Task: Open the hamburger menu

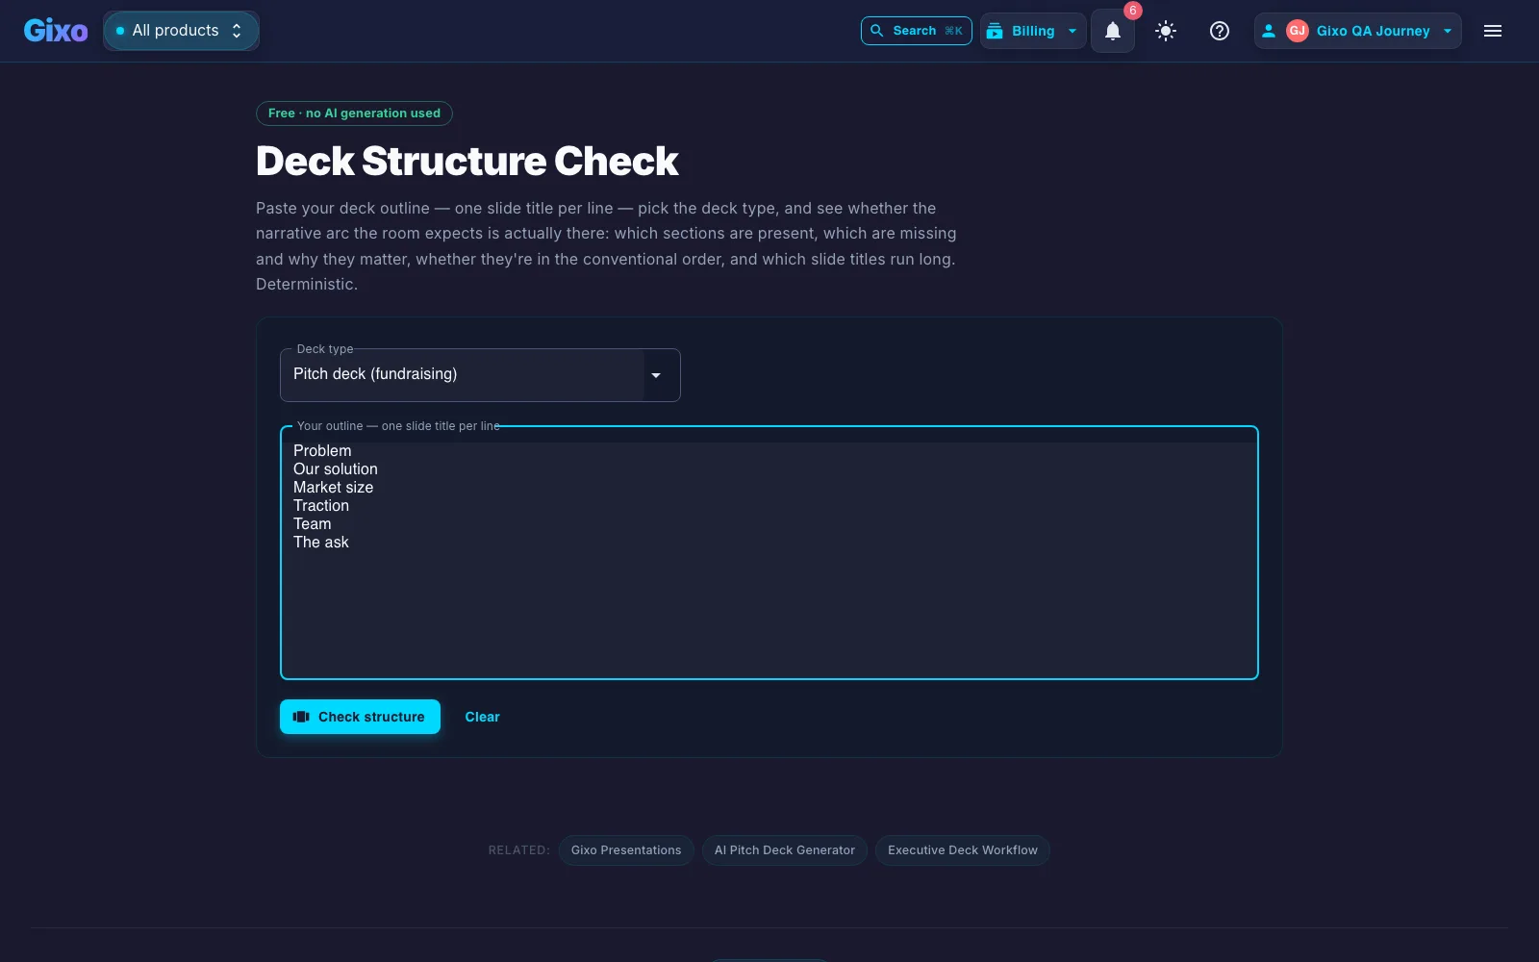Action: [x=1493, y=31]
